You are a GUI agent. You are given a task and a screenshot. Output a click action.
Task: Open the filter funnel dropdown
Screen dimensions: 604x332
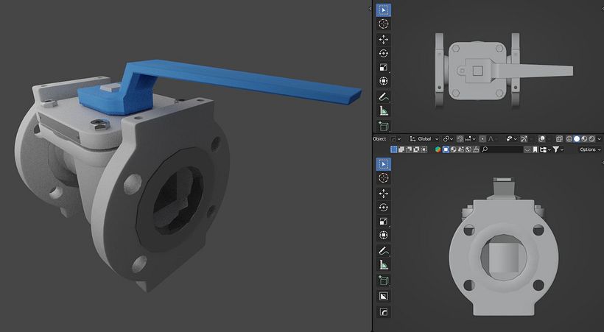click(x=558, y=149)
